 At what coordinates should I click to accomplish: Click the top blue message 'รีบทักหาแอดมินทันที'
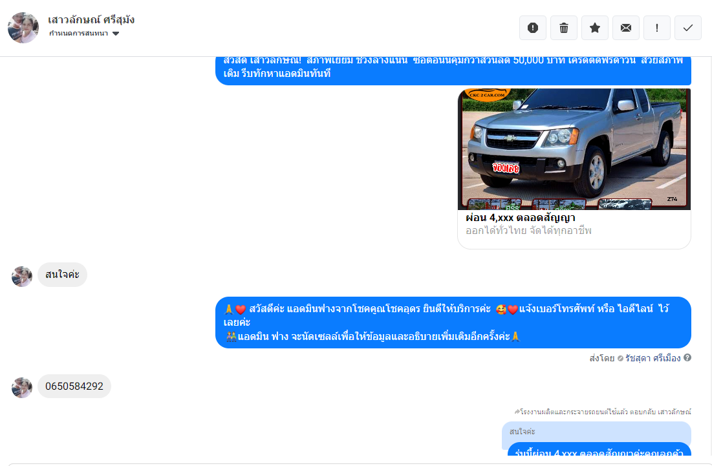tap(453, 71)
